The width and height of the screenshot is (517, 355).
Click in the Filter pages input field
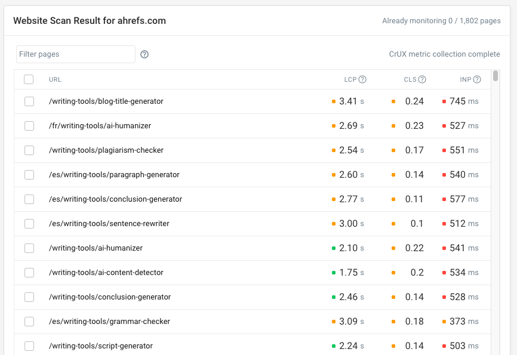[76, 54]
